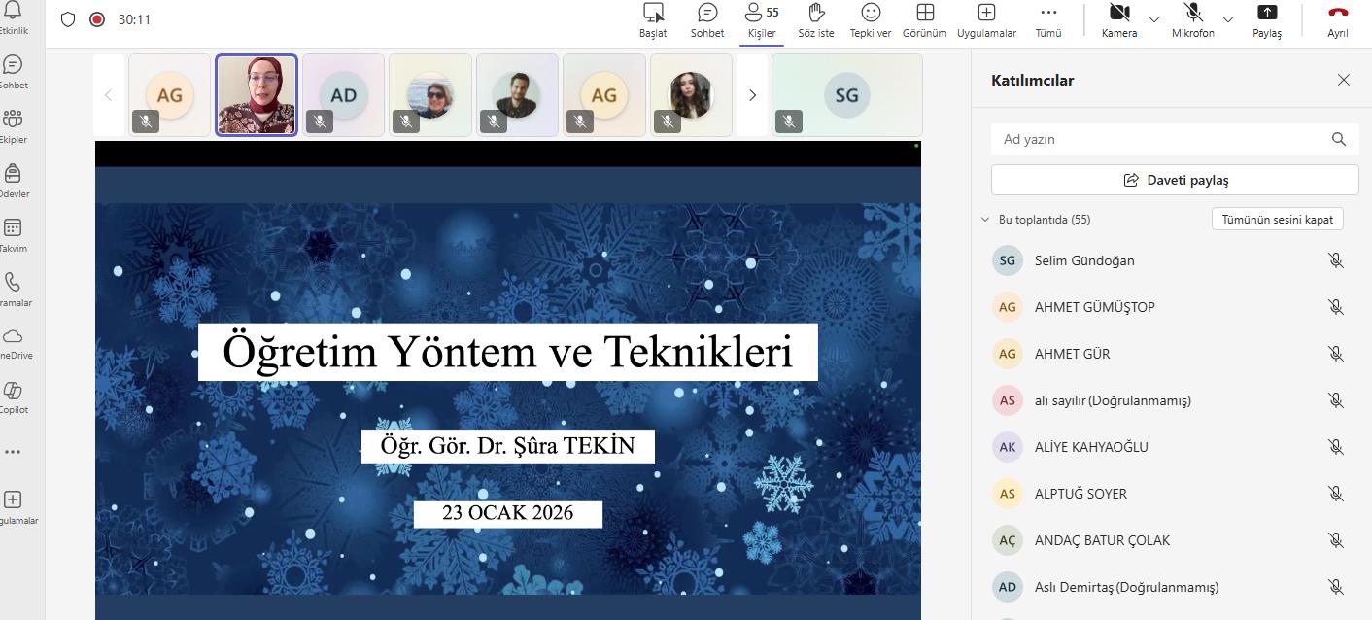Screen dimensions: 1372x620
Task: Open Ekipler teams in left sidebar
Action: tap(13, 121)
